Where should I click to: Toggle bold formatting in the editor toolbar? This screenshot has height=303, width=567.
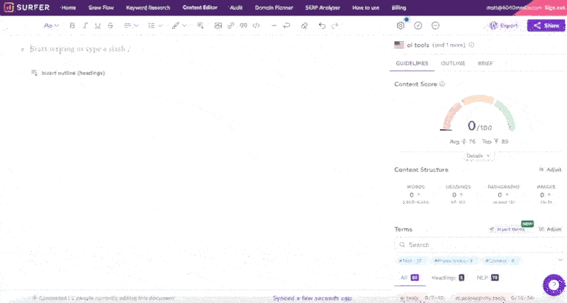[x=72, y=25]
